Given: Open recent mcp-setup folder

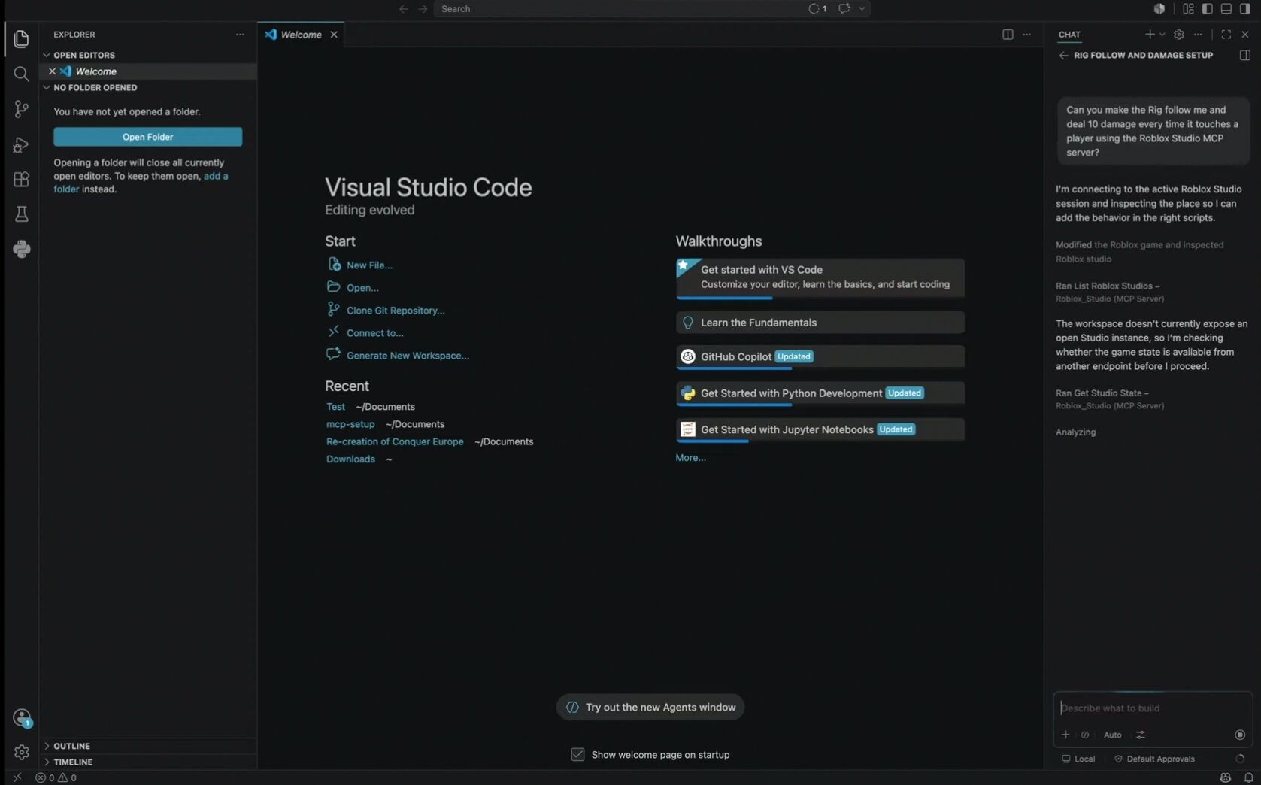Looking at the screenshot, I should (x=350, y=424).
